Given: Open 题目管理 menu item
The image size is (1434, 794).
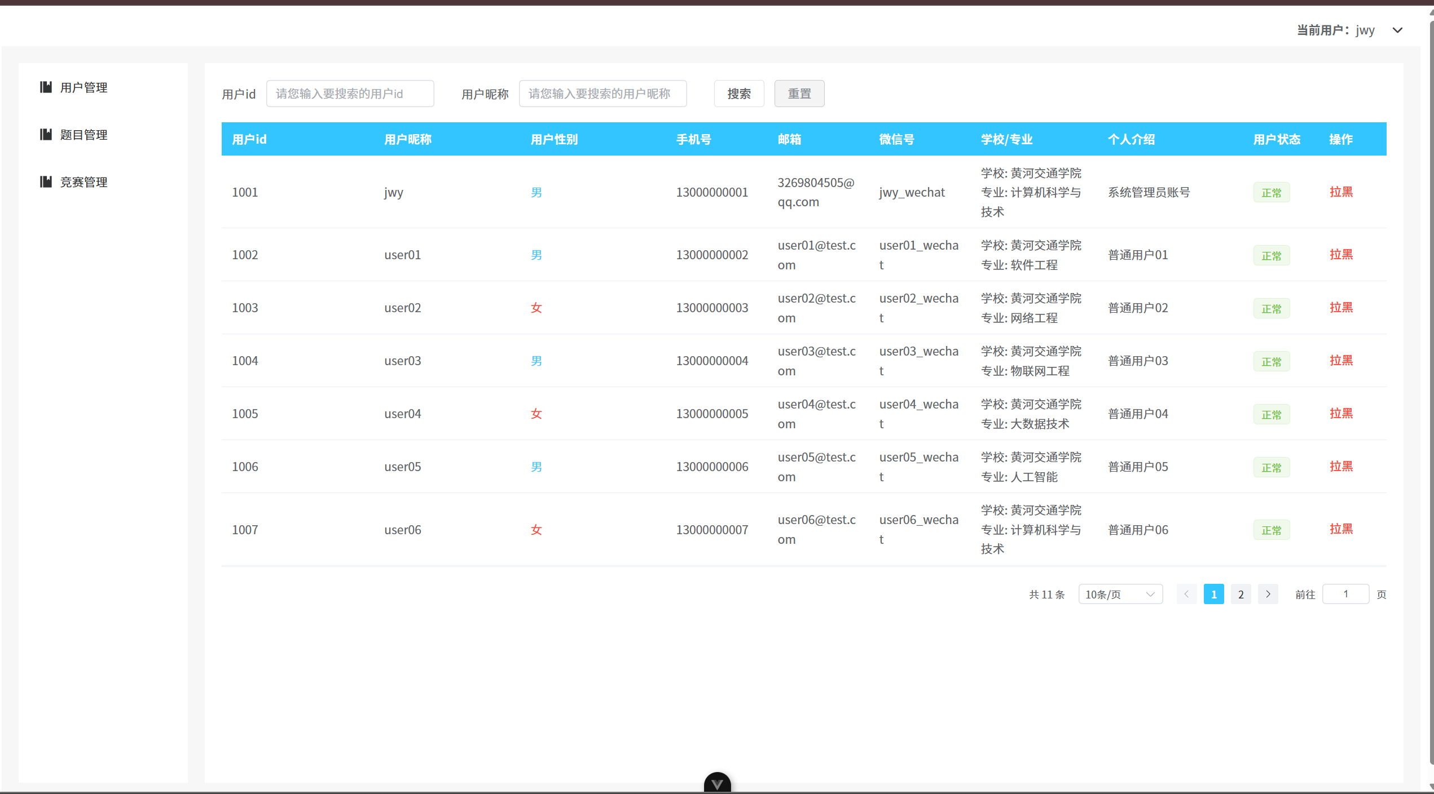Looking at the screenshot, I should (x=83, y=135).
